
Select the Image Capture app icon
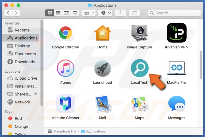coord(140,33)
